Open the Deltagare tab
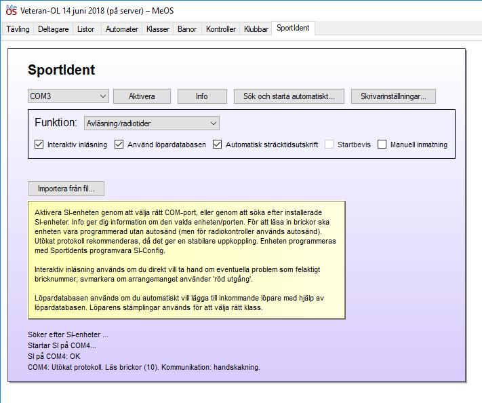The height and width of the screenshot is (403, 482). tap(53, 29)
